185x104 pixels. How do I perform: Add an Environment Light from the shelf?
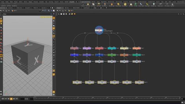[x=125, y=5]
